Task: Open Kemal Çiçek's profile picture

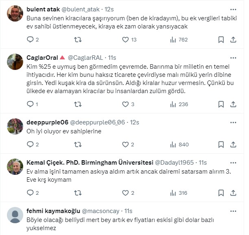Action: click(15, 166)
